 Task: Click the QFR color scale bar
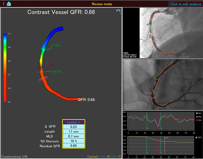pyautogui.click(x=5, y=67)
